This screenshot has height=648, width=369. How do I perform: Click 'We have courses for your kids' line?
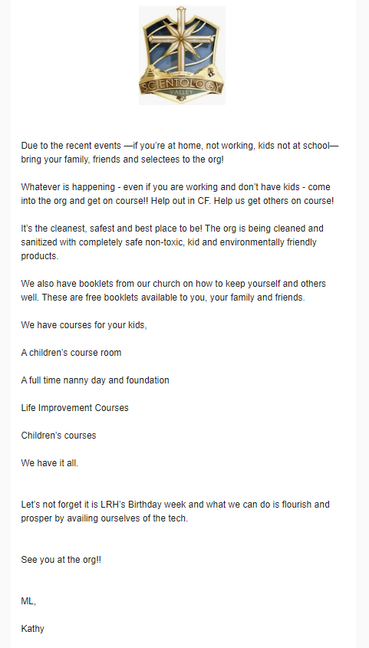[84, 325]
